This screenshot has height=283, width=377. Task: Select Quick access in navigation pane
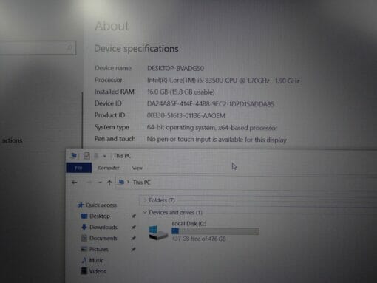[x=101, y=205]
